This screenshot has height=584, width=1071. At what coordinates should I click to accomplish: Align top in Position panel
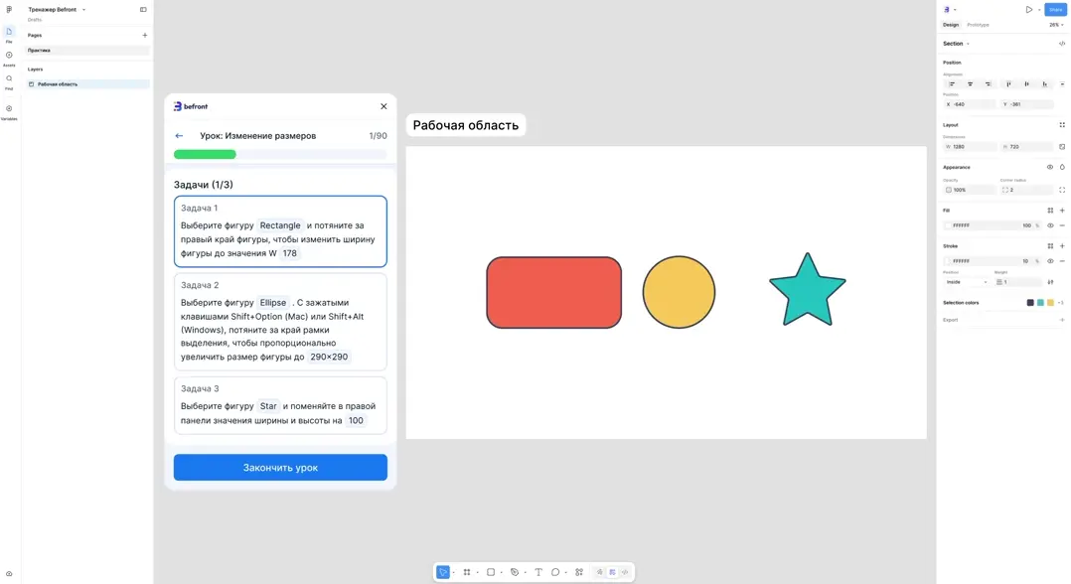click(x=1008, y=84)
